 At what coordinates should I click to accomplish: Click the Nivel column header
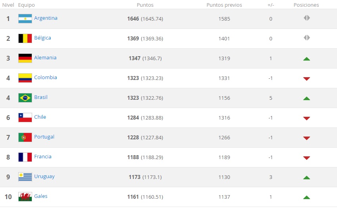(x=8, y=5)
